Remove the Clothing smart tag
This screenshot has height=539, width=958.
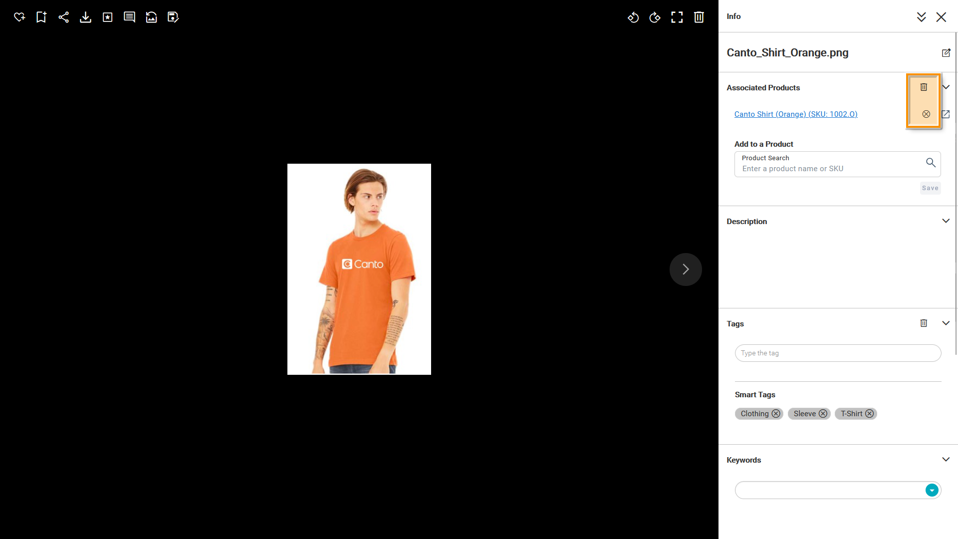(776, 414)
